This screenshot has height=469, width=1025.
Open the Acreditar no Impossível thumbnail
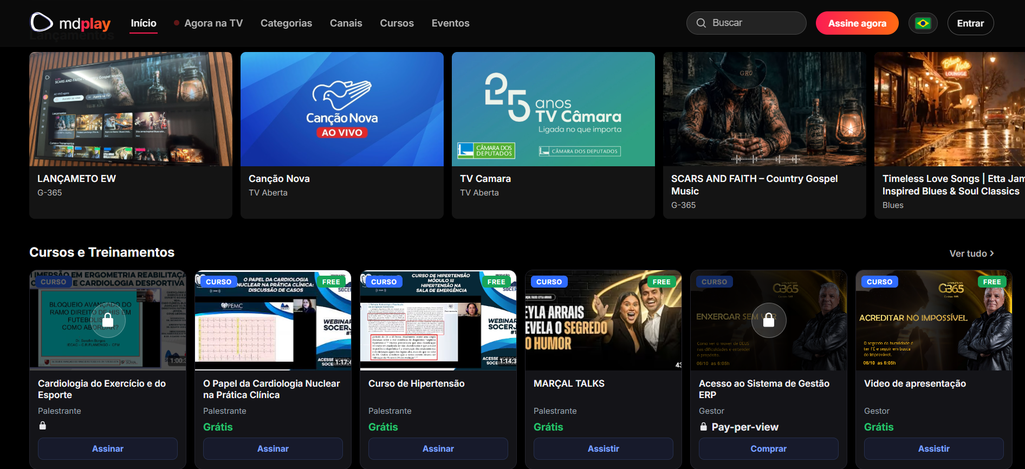click(934, 320)
